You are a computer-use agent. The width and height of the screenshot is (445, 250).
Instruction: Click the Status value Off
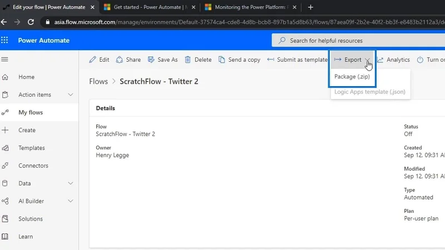pyautogui.click(x=408, y=134)
